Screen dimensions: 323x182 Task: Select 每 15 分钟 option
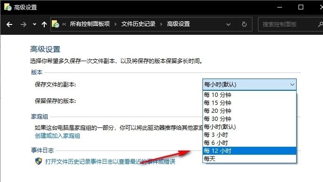[x=250, y=103]
